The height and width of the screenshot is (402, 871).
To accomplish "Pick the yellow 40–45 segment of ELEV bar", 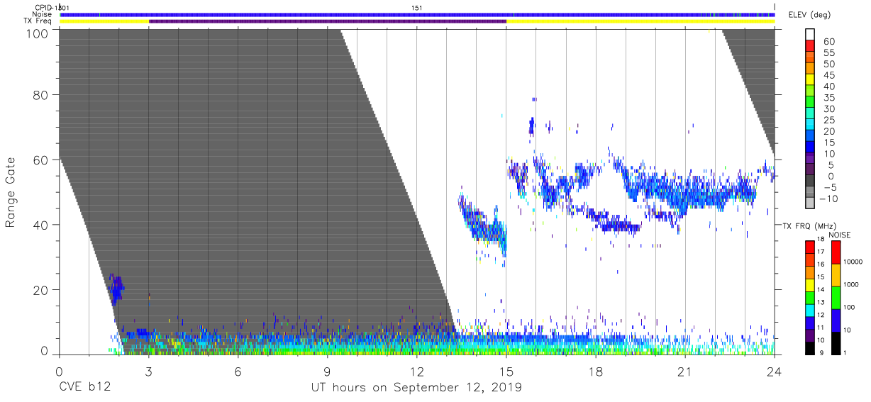I will tap(810, 80).
